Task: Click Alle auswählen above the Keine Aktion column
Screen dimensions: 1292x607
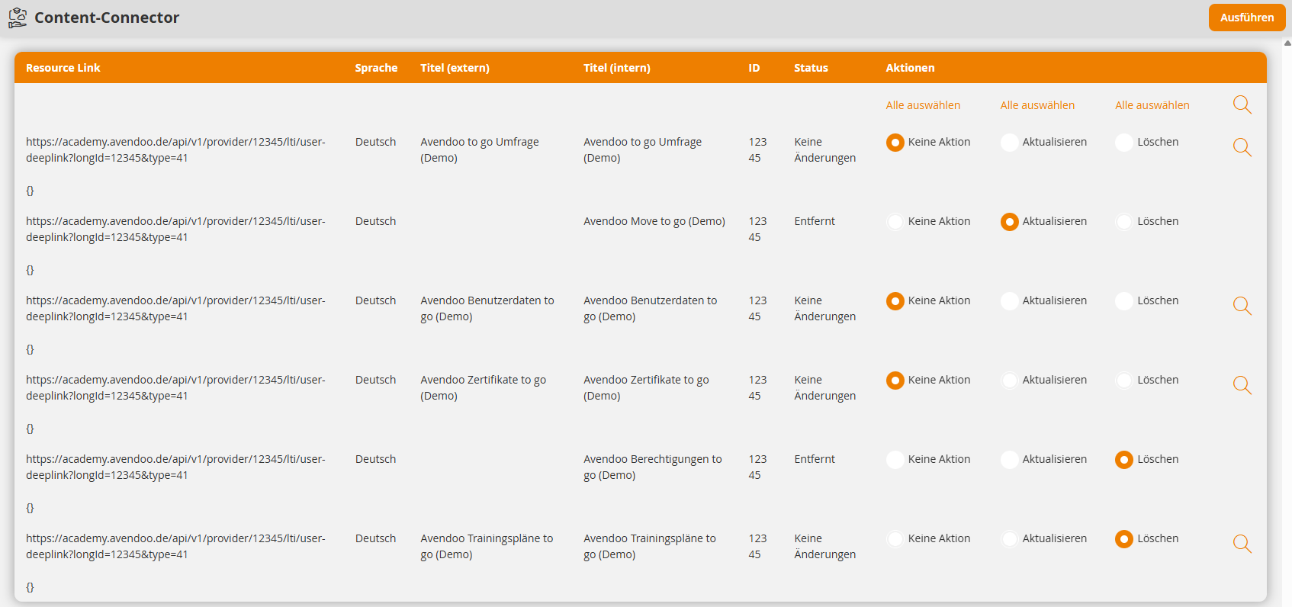Action: 922,104
